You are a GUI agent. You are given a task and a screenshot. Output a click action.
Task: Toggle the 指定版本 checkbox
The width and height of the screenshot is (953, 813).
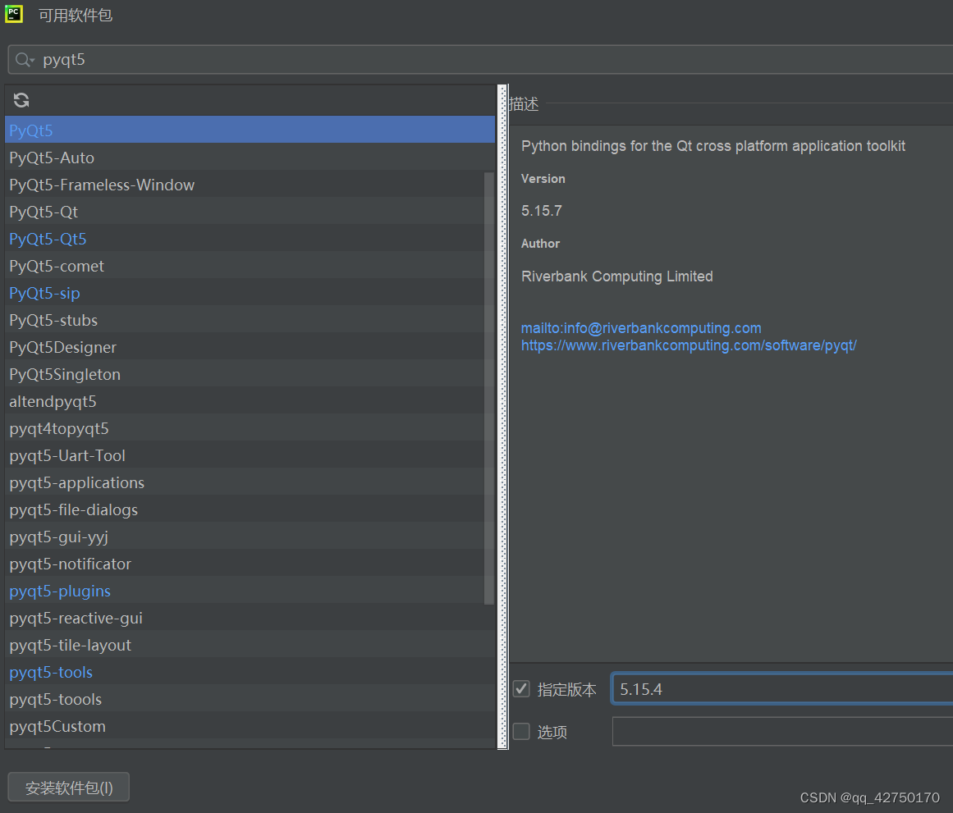coord(521,688)
